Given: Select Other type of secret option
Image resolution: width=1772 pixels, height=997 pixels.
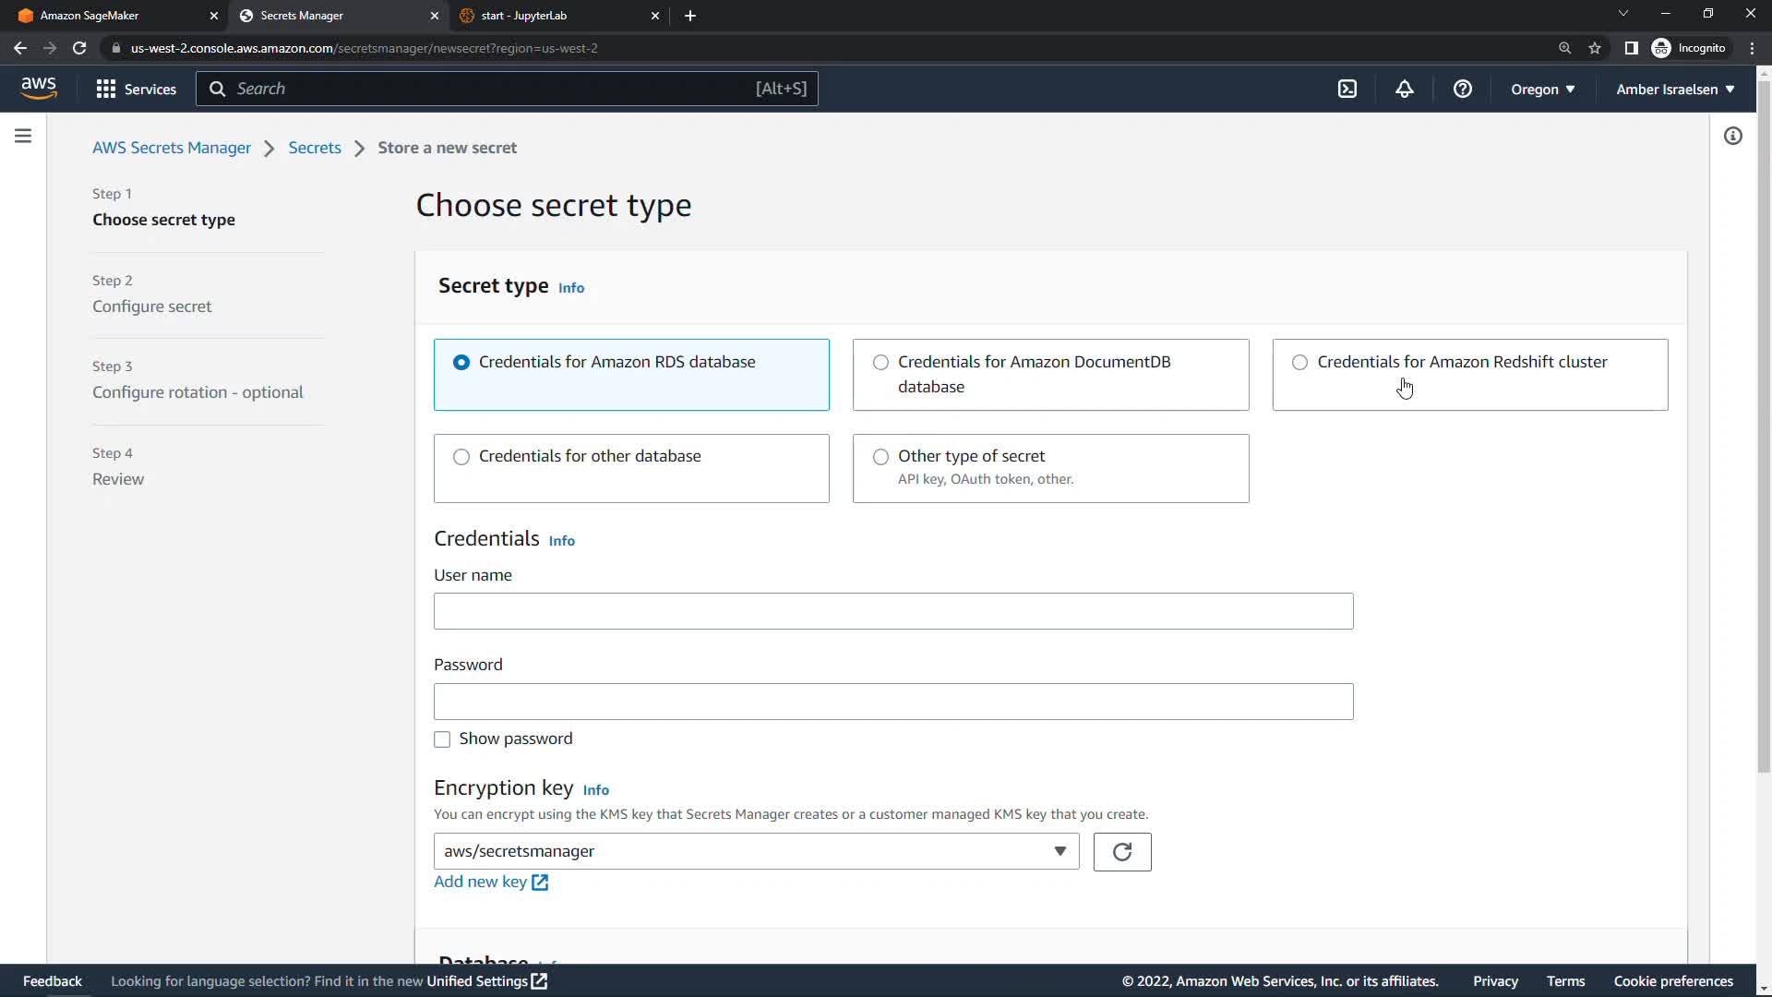Looking at the screenshot, I should click(x=880, y=456).
